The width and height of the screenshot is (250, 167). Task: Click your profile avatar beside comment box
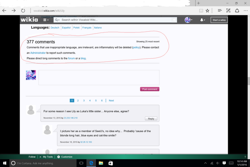(31, 75)
